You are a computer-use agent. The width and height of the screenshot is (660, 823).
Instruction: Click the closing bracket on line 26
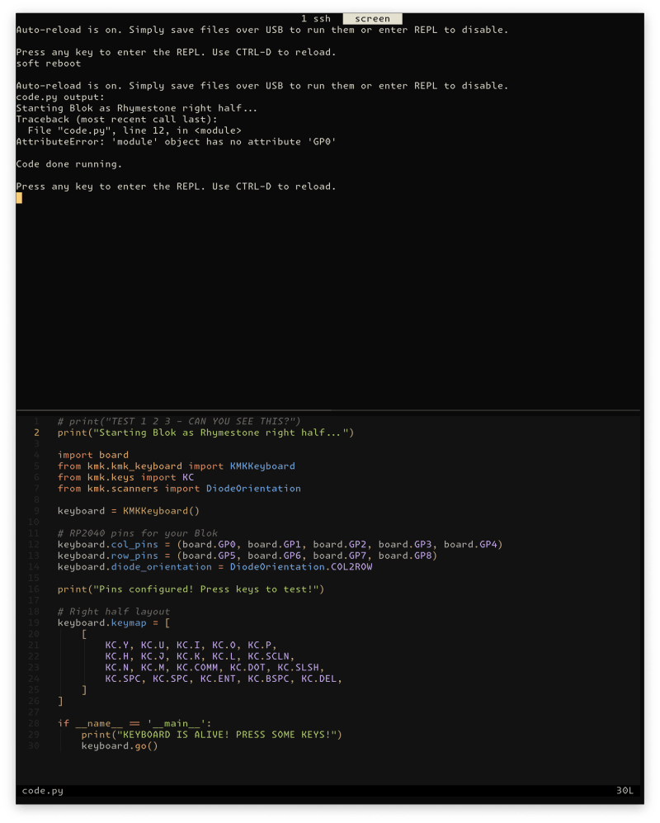(x=58, y=701)
